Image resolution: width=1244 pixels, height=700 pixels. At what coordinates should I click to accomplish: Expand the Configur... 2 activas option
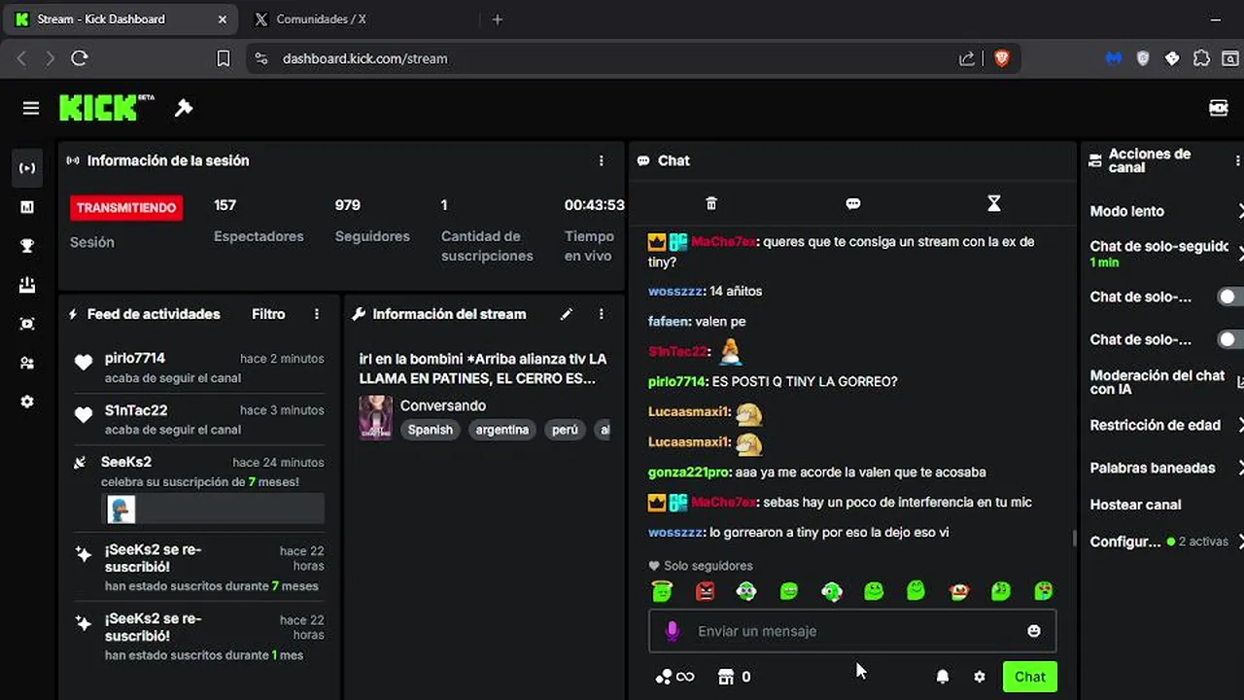pos(1241,542)
